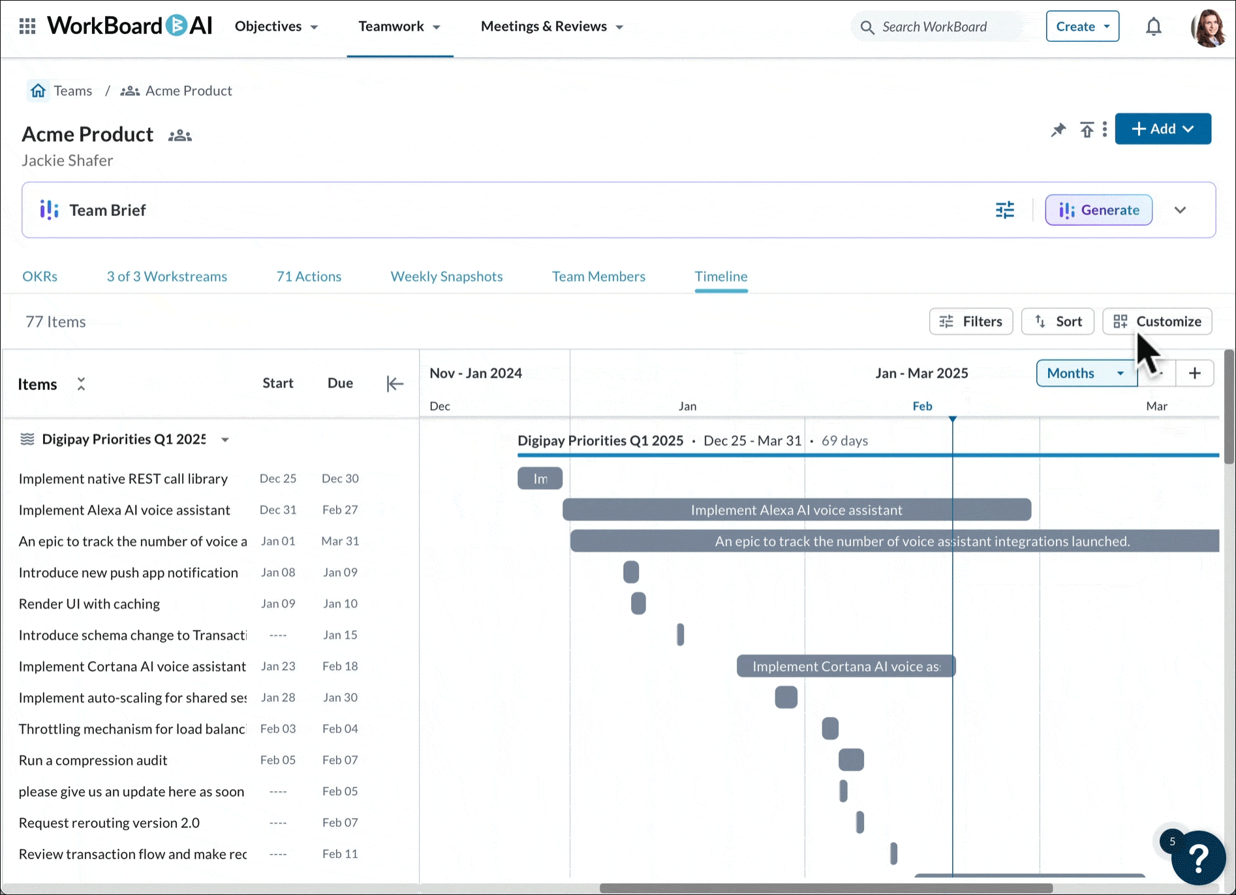Open Team Brief settings sliders icon
1236x895 pixels.
[x=1005, y=210]
